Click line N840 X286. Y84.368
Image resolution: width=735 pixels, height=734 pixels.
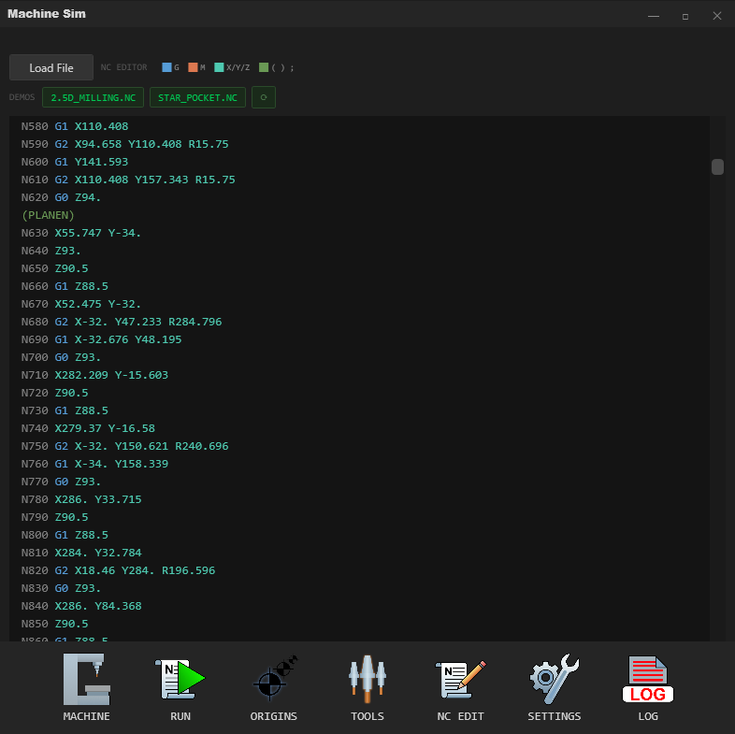click(81, 607)
